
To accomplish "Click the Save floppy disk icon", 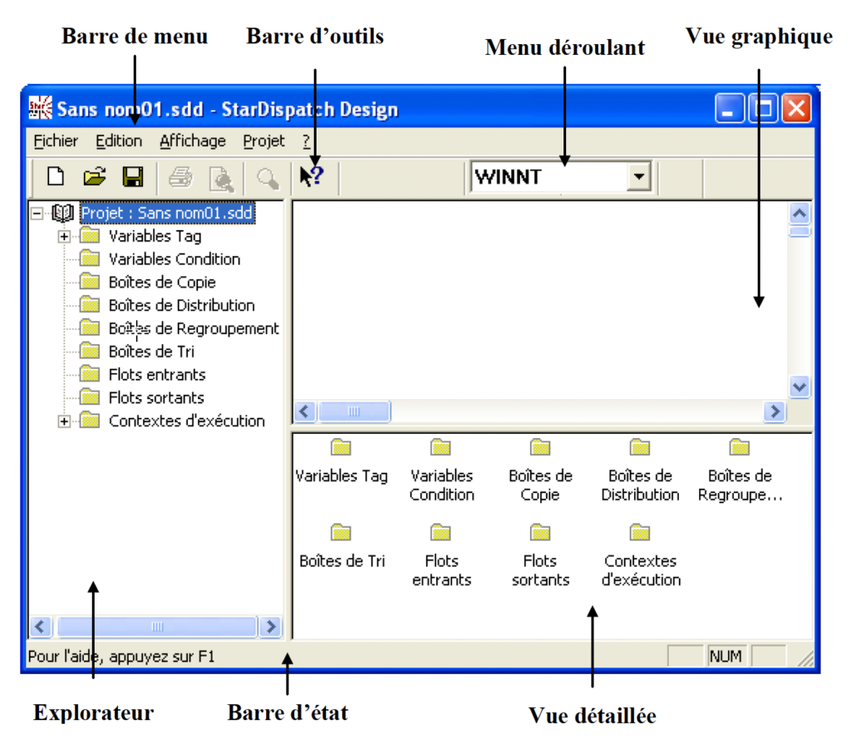I will pos(133,177).
